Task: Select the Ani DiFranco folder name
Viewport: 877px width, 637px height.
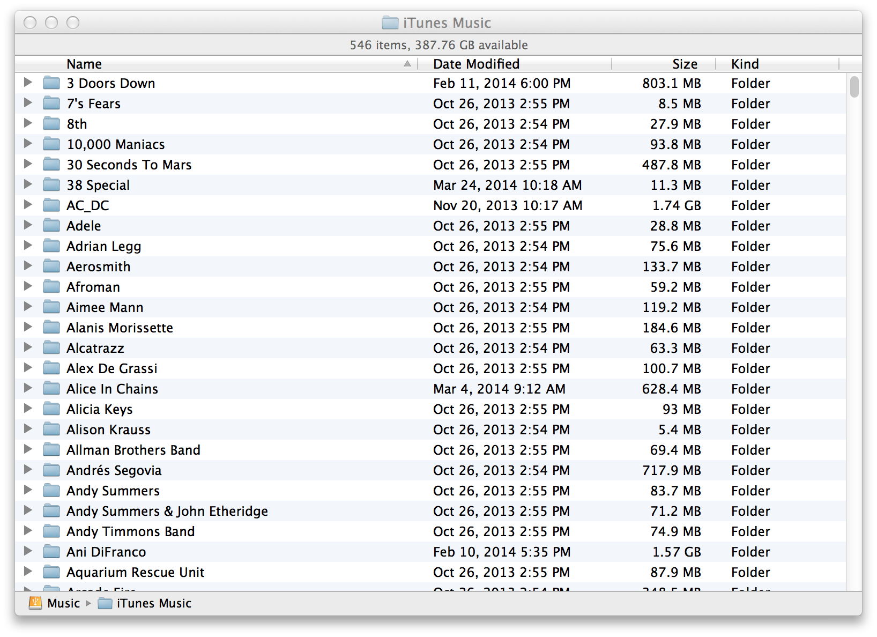Action: pyautogui.click(x=106, y=552)
